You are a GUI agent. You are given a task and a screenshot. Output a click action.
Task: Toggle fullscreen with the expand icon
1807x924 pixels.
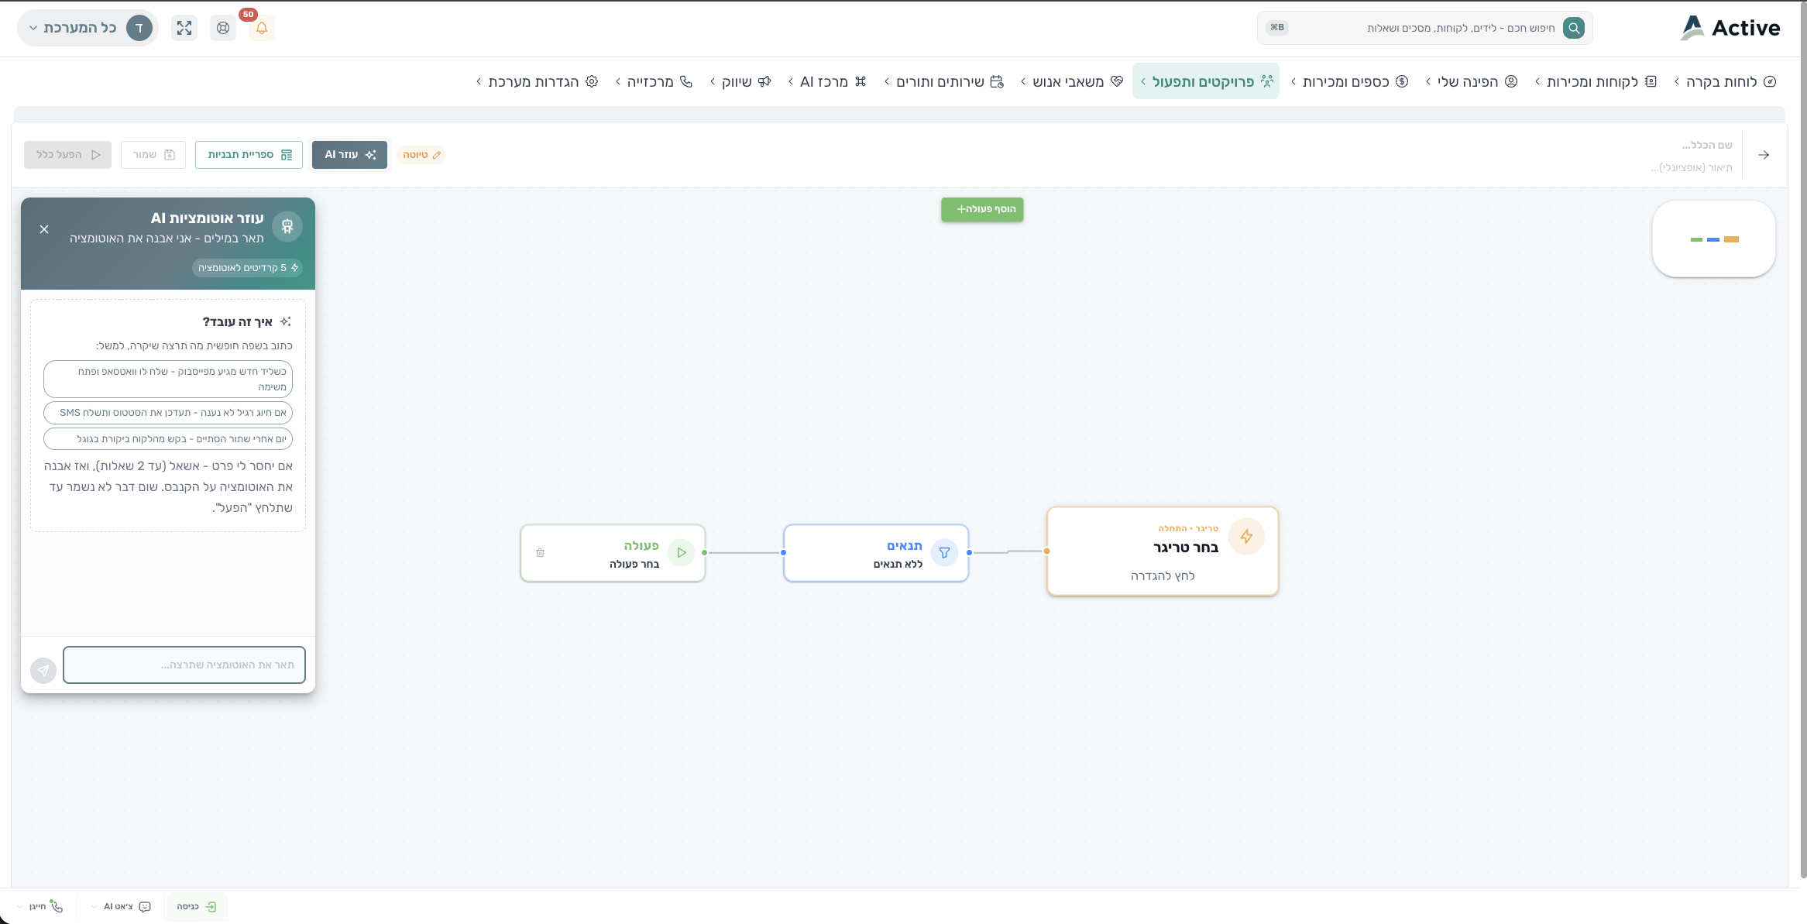[184, 28]
